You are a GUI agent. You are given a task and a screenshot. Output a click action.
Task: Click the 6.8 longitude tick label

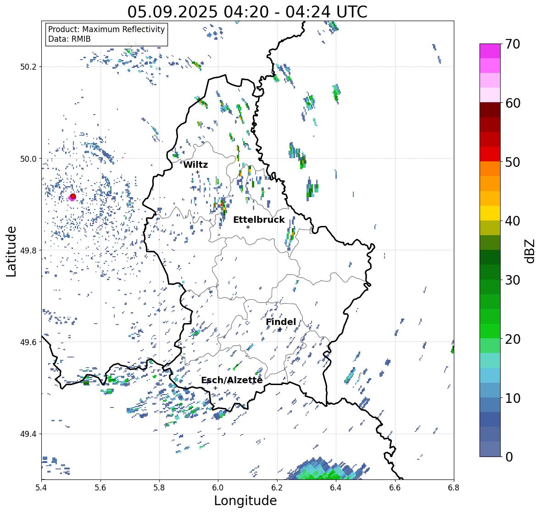pyautogui.click(x=454, y=488)
